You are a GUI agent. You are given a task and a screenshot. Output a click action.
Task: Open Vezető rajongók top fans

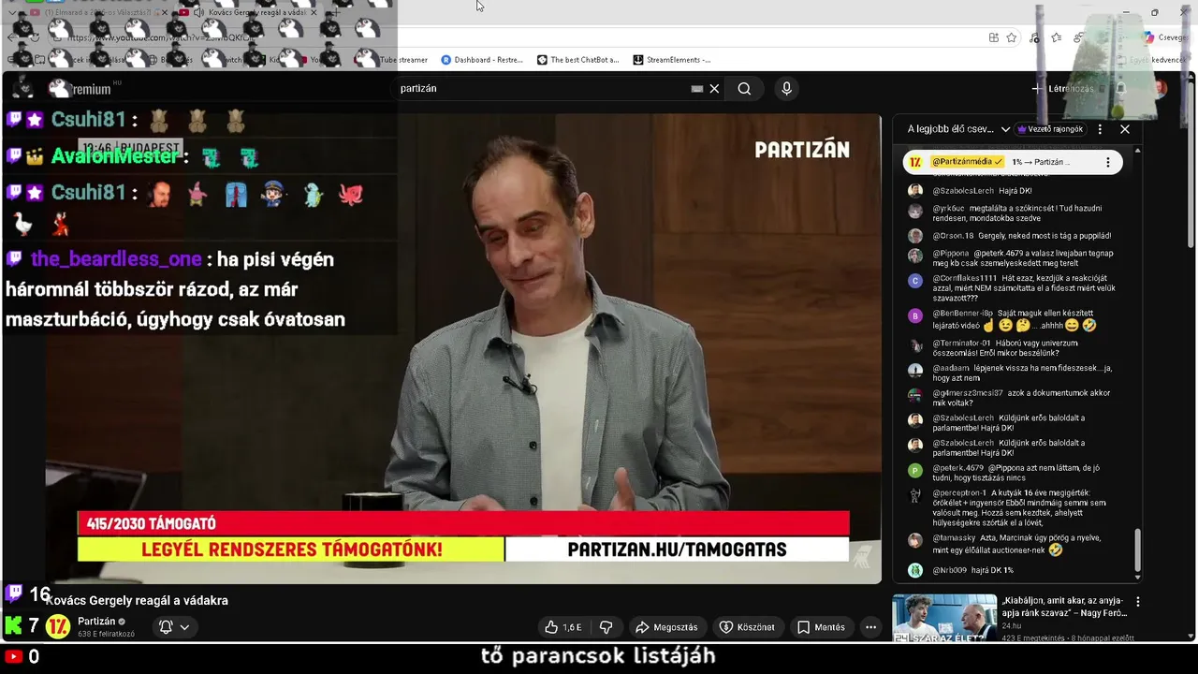[1050, 129]
